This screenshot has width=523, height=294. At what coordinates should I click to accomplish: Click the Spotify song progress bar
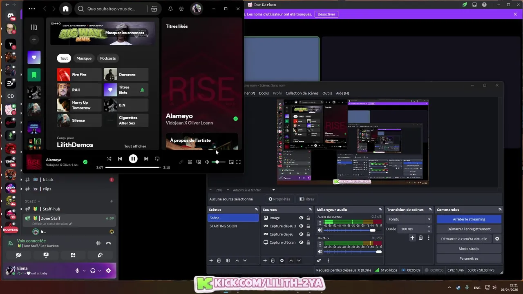[x=133, y=167]
